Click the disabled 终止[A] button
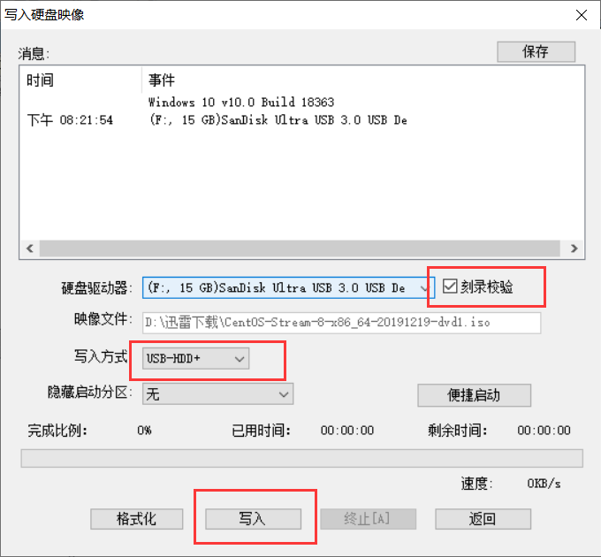601x557 pixels. 368,519
